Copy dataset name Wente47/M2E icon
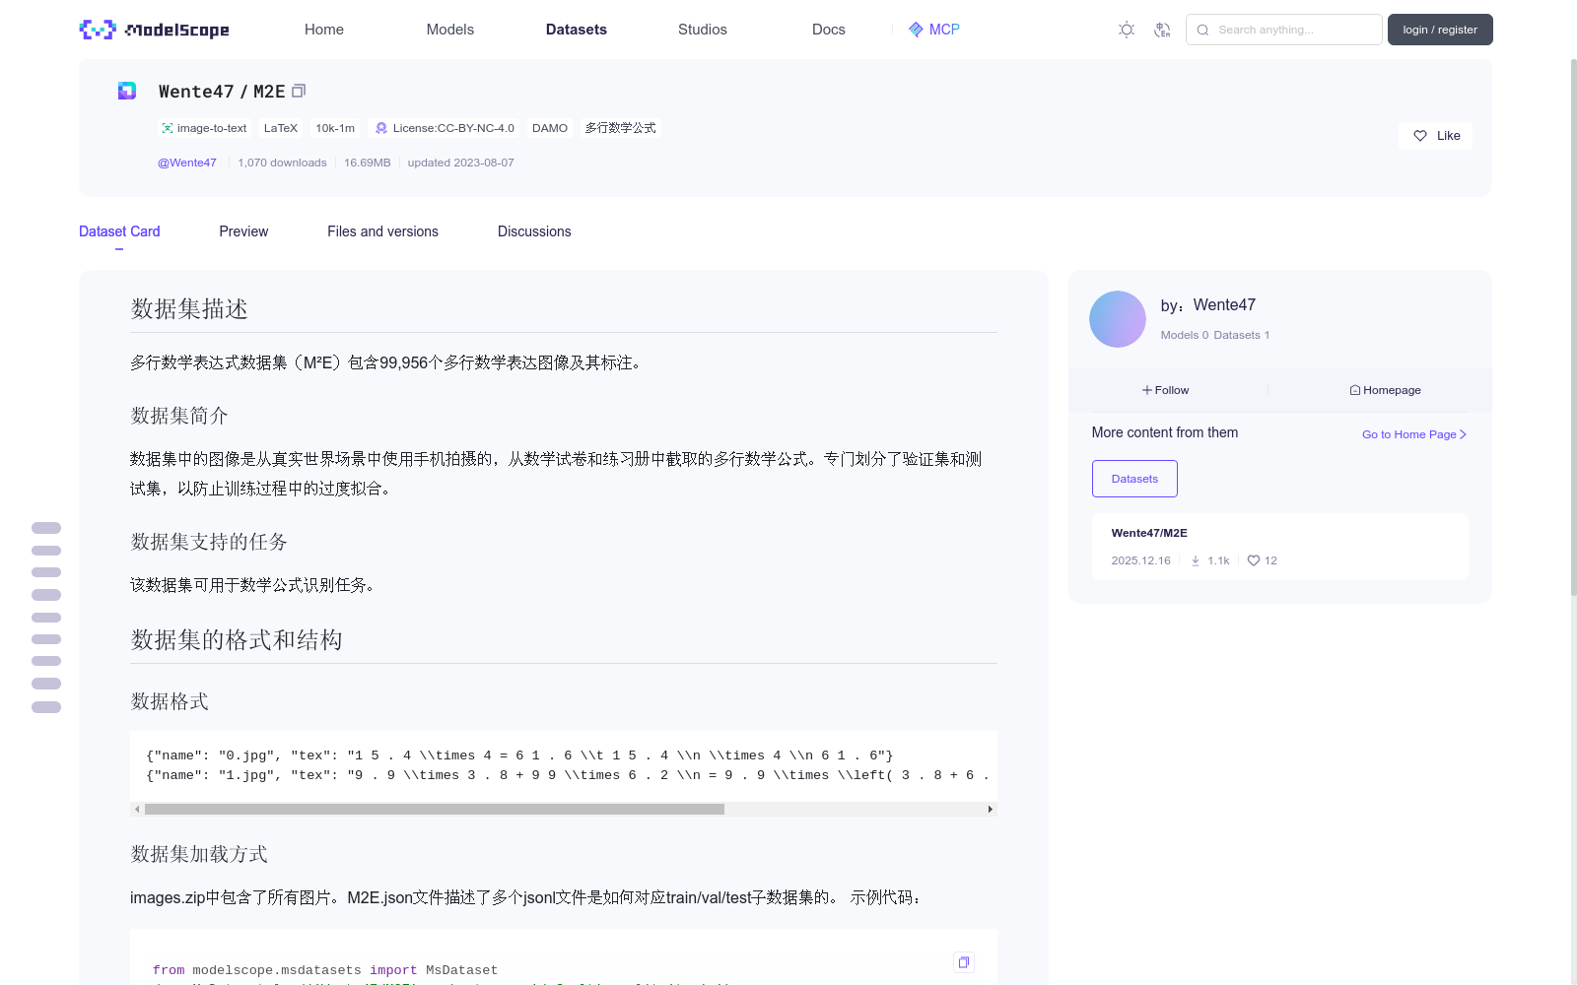1577x985 pixels. pos(299,91)
